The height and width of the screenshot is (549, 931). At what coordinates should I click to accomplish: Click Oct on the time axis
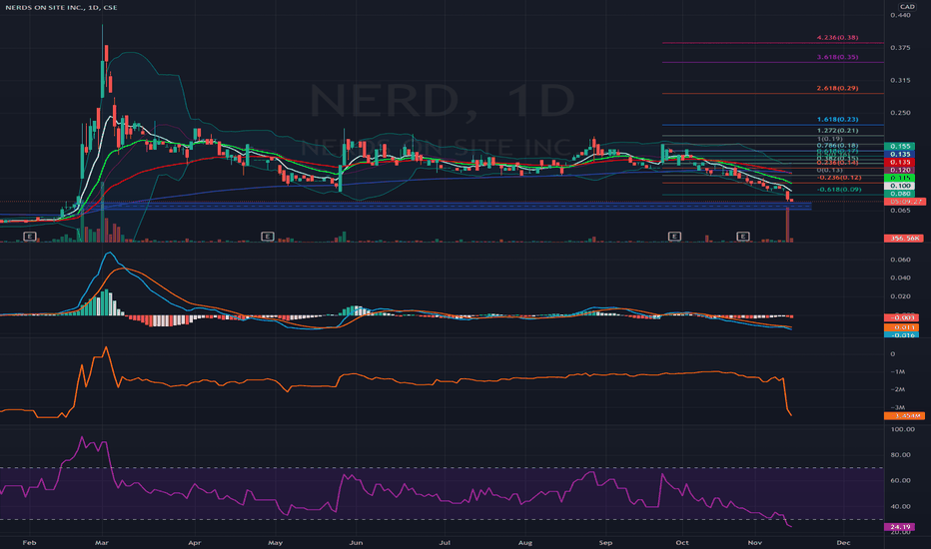pos(682,542)
